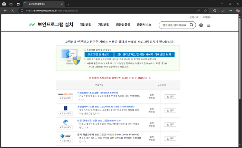Viewport: 242px width, 148px height.
Task: Open the favorites list icon
Action: coord(223,11)
